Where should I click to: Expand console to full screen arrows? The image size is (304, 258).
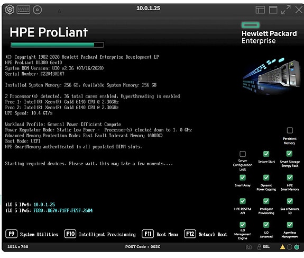286,10
